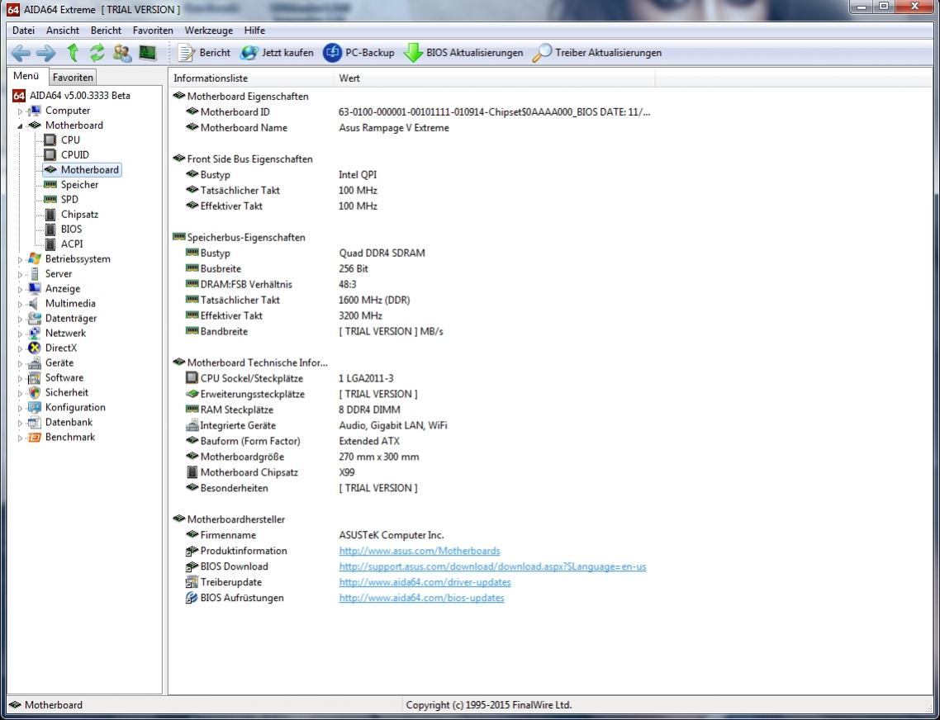
Task: Click the blue Back arrow icon
Action: pos(21,54)
